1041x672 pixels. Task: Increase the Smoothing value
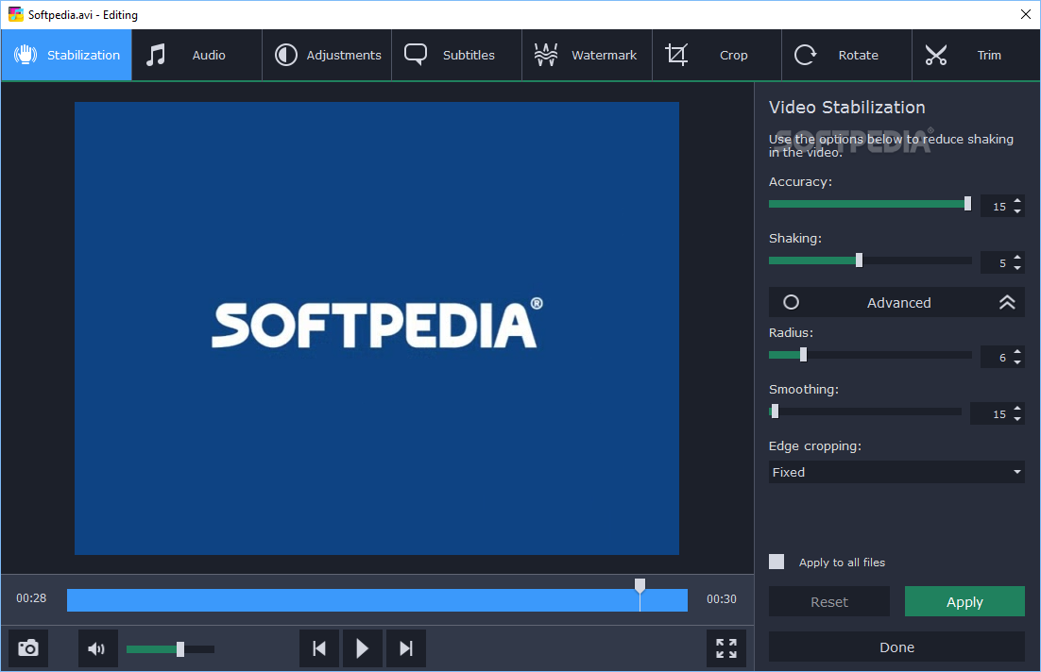[x=1017, y=409]
